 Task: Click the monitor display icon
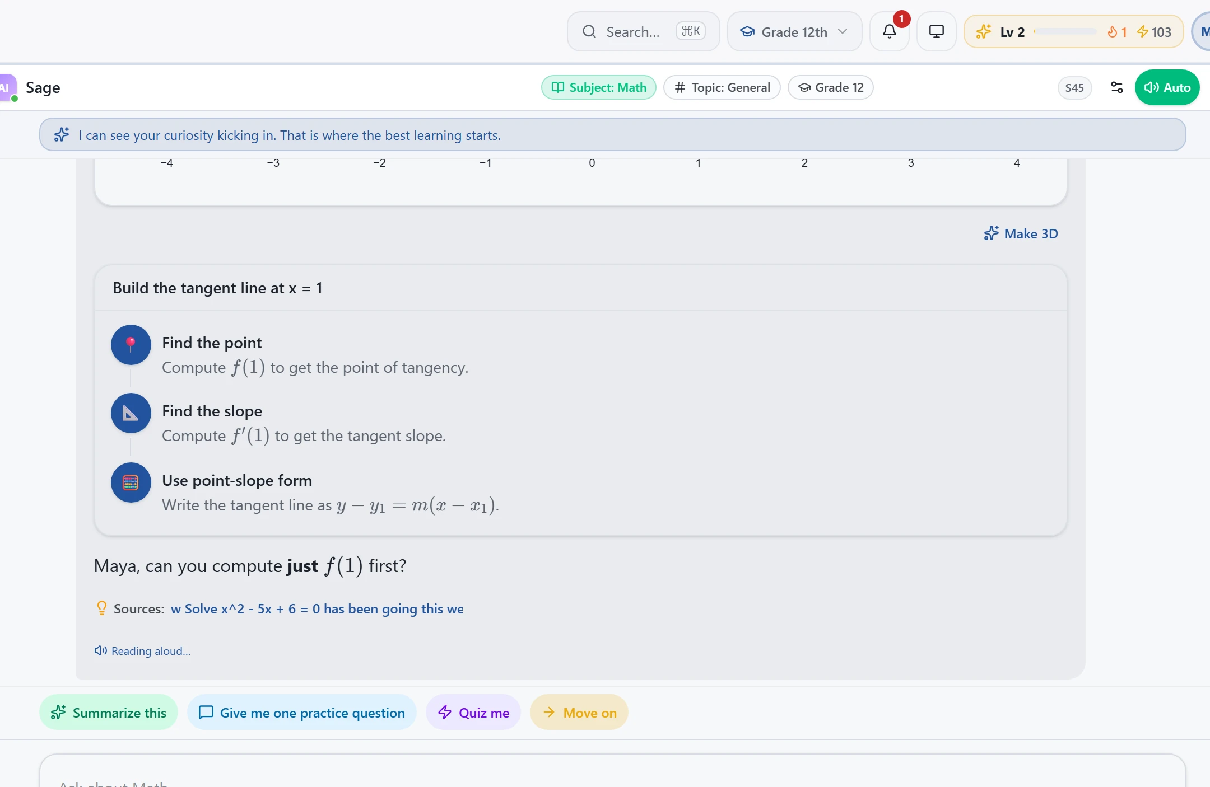(x=937, y=32)
